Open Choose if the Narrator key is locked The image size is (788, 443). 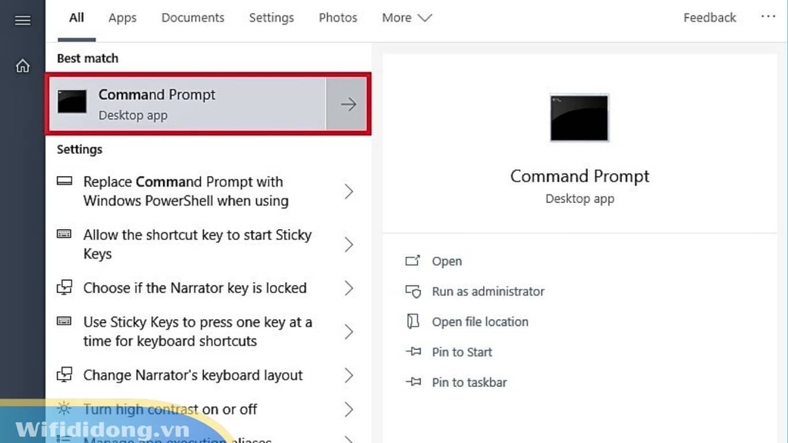click(x=195, y=288)
